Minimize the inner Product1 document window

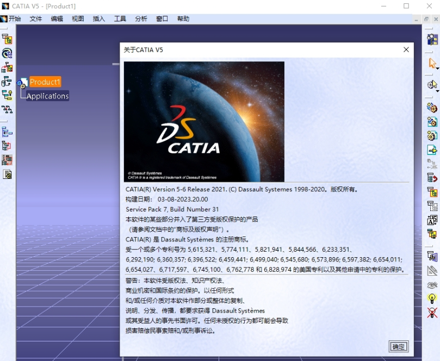click(417, 19)
